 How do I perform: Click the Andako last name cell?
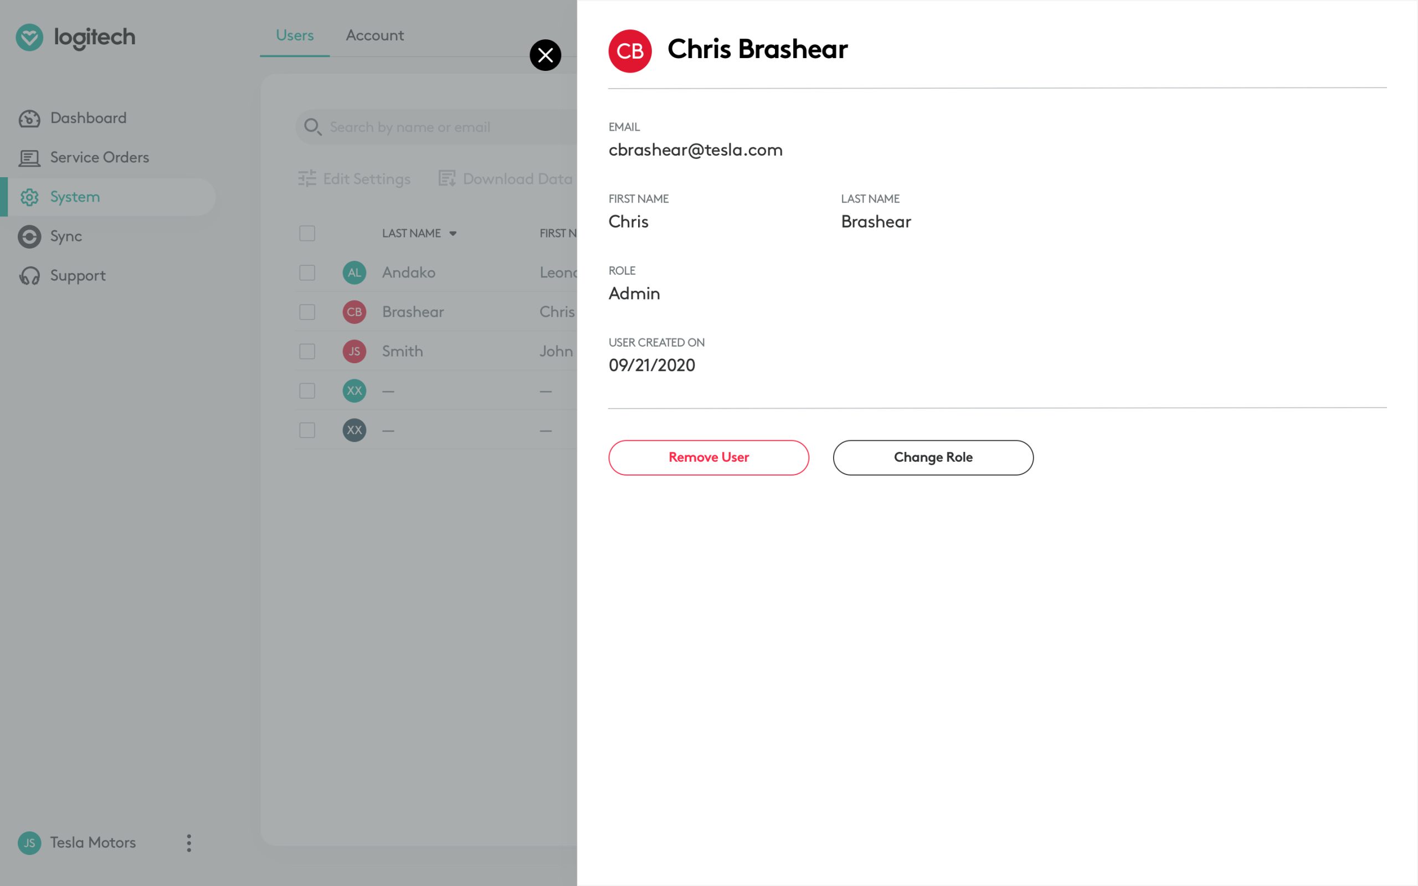click(x=408, y=272)
